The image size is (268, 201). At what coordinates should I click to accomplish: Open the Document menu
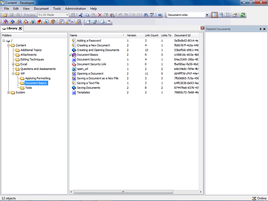click(41, 8)
